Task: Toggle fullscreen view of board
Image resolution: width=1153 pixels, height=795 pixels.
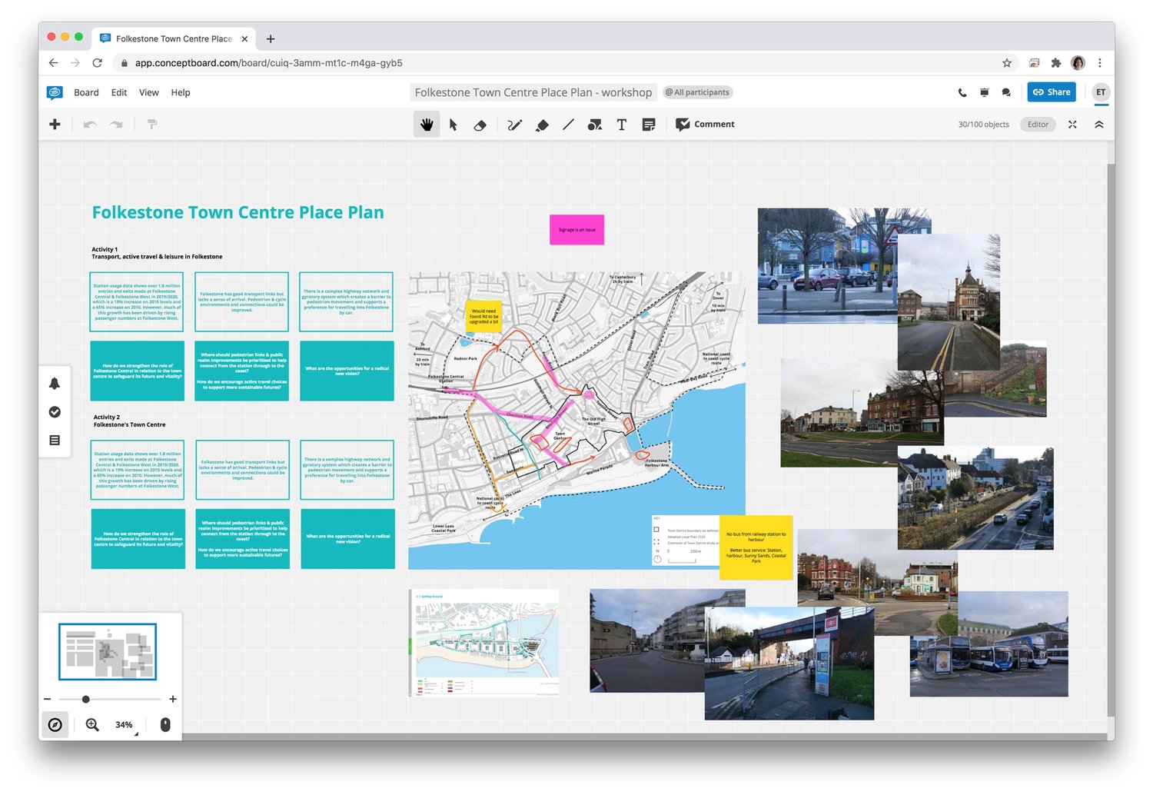Action: click(x=1072, y=125)
